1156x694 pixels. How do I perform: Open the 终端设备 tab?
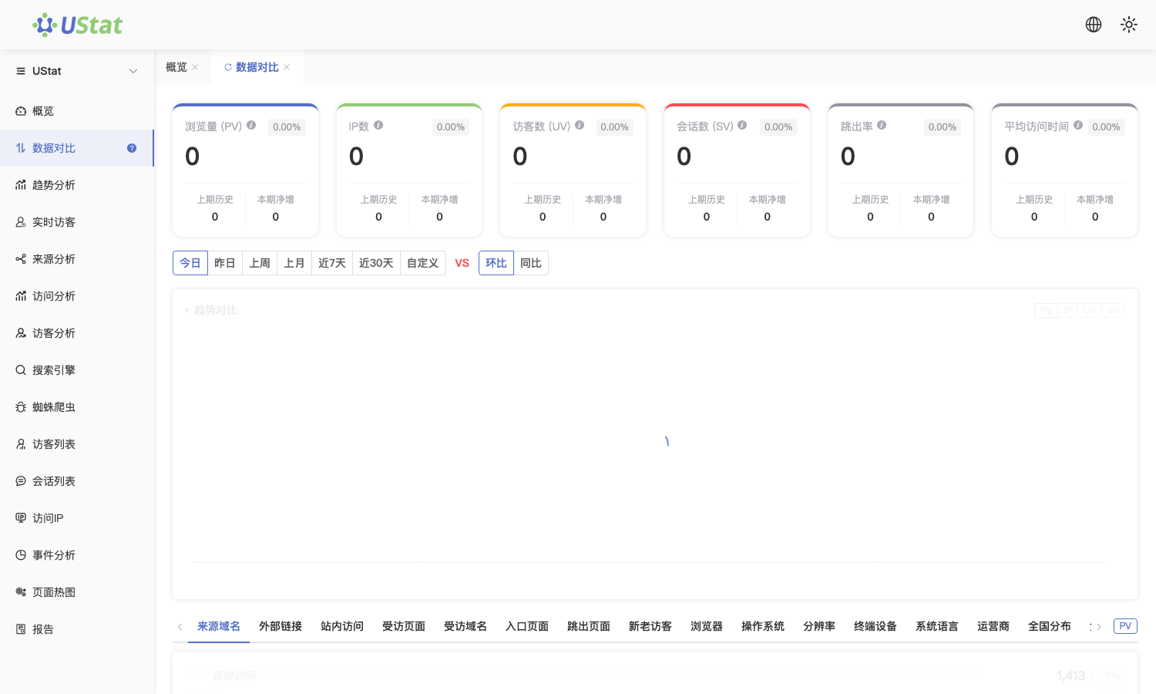click(875, 626)
